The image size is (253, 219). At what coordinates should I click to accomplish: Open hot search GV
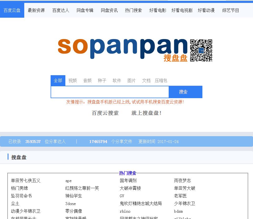pyautogui.click(x=122, y=196)
